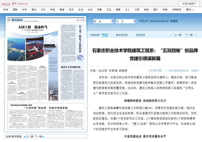This screenshot has width=202, height=142.
Task: Open the 教育 navigation item
Action: click(x=62, y=10)
